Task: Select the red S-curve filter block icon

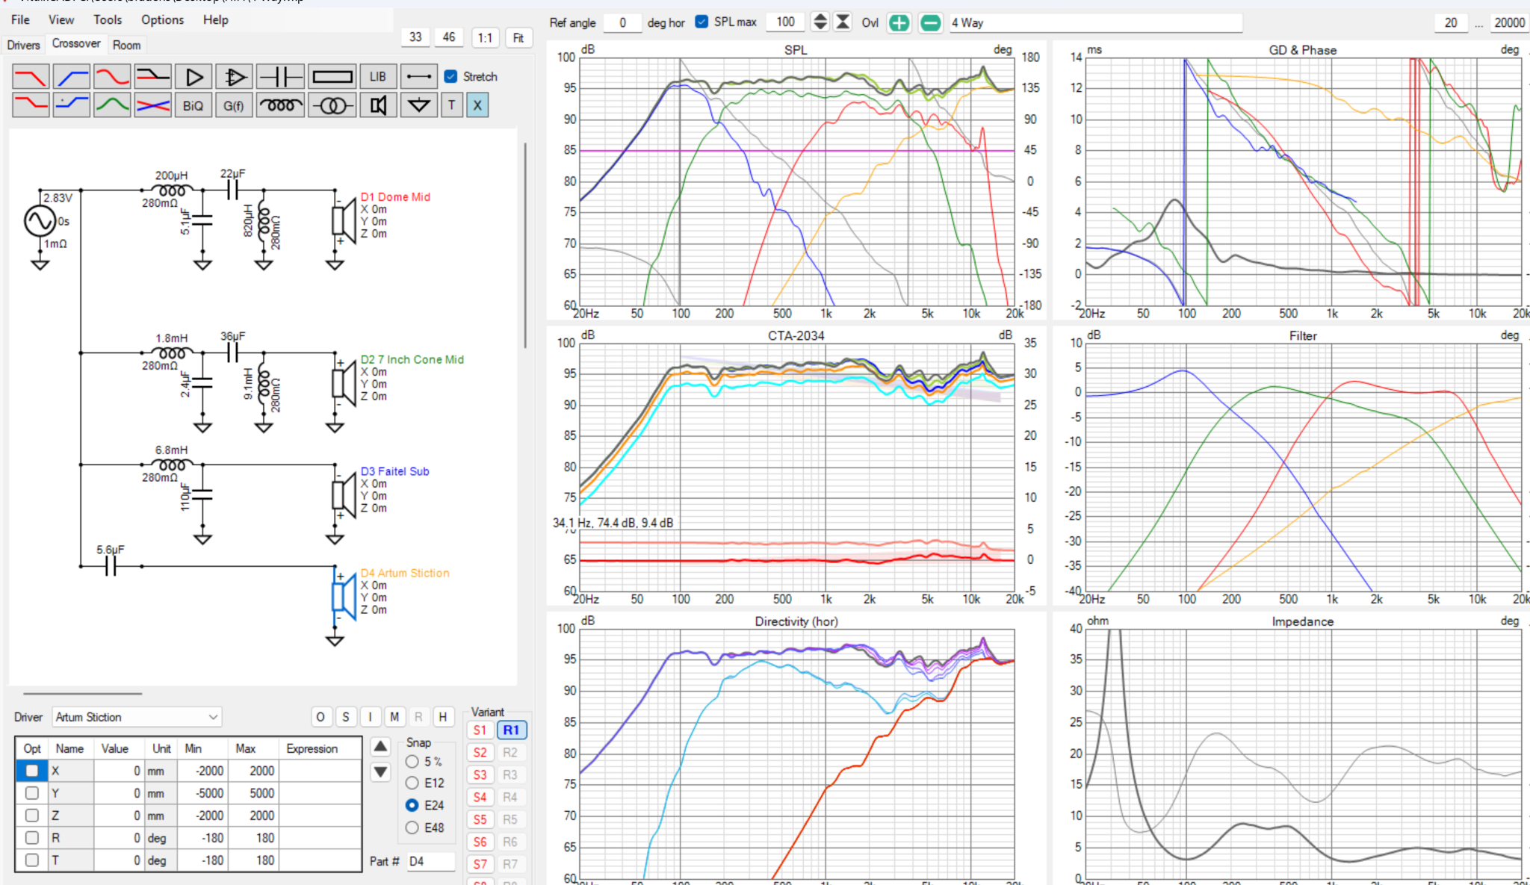Action: [112, 77]
